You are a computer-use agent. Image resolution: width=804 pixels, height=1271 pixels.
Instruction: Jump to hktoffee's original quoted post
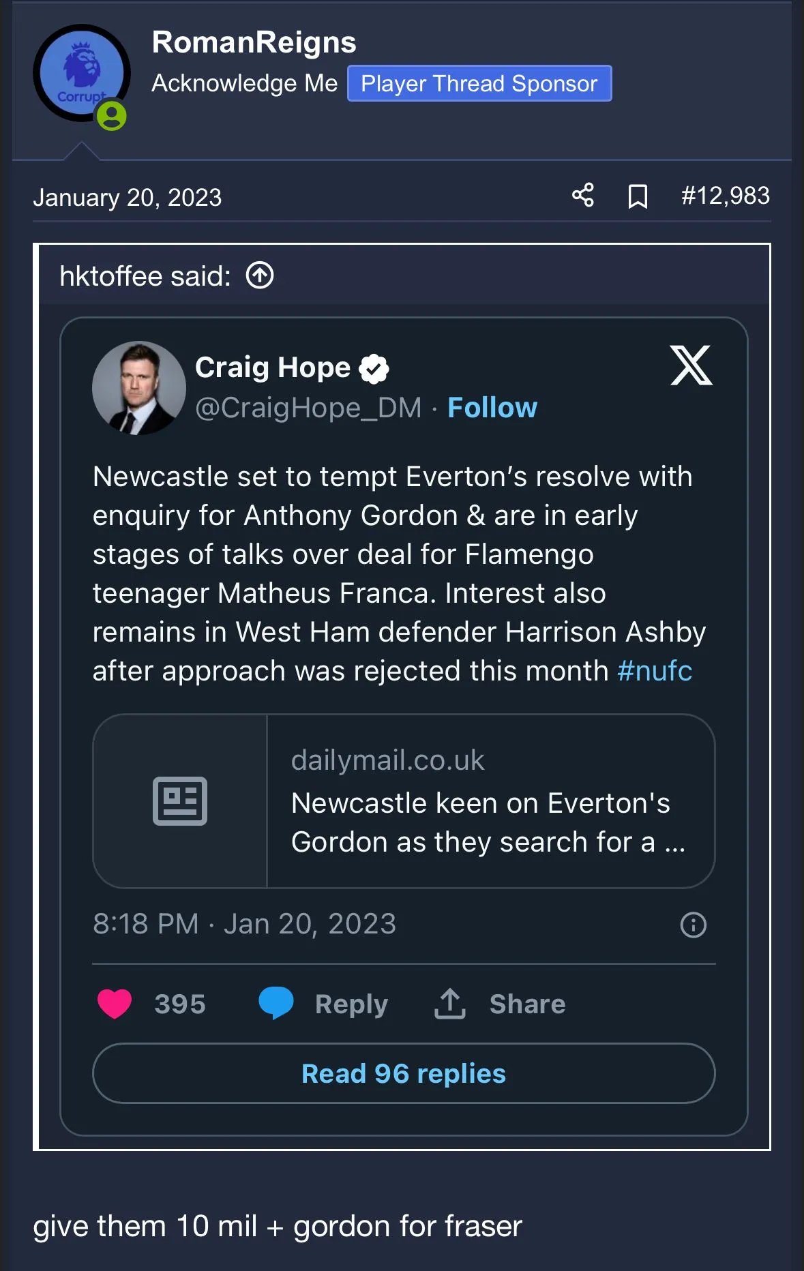click(260, 276)
